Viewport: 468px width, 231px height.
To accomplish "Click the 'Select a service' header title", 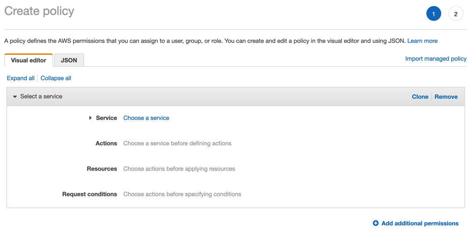I will click(x=41, y=96).
